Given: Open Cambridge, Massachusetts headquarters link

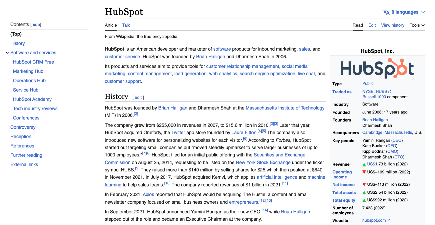Looking at the screenshot, I should point(387,132).
